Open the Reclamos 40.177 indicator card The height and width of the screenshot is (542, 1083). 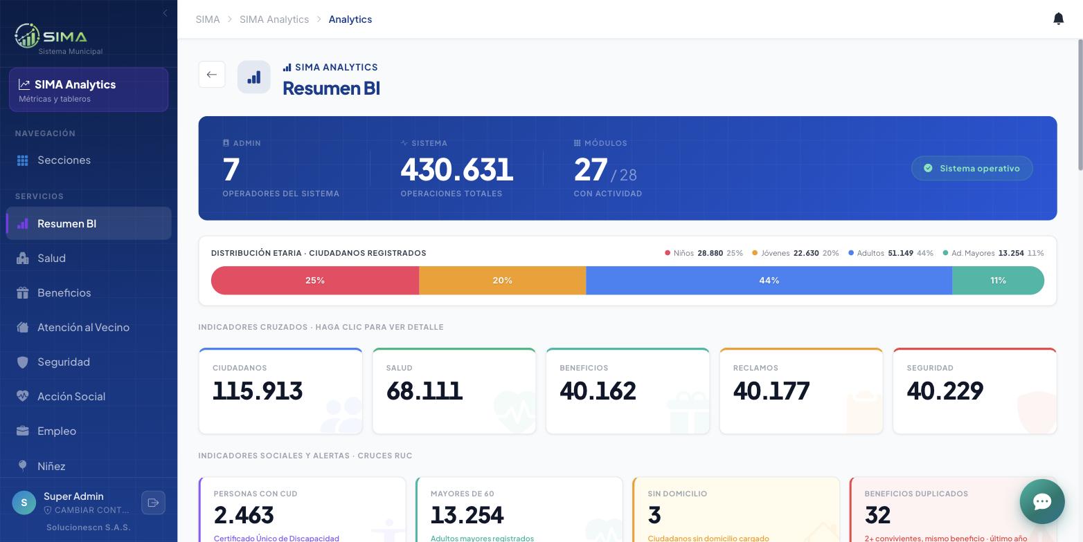coord(801,391)
